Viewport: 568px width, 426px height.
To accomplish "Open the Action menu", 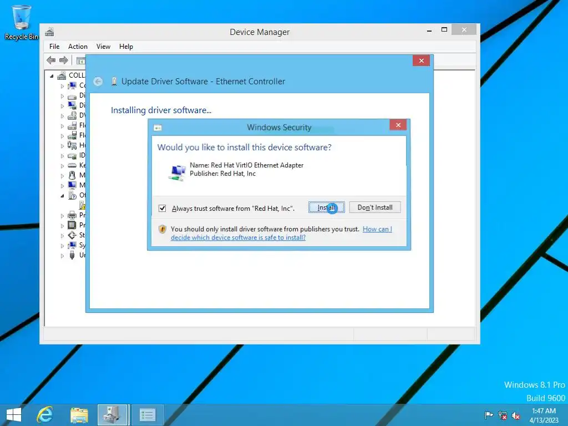I will coord(78,47).
